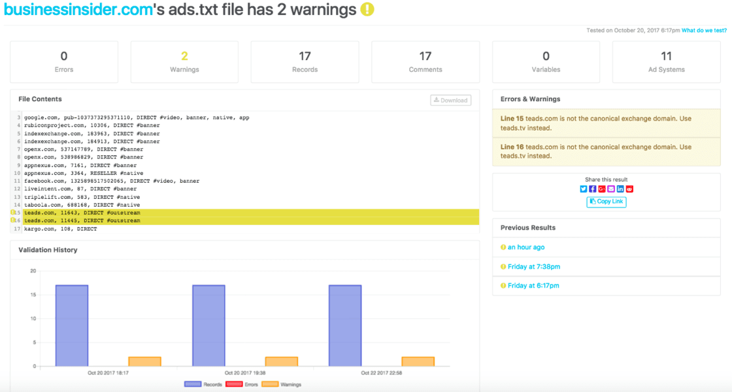
Task: Click warning marker on line 16
Action: (13, 220)
